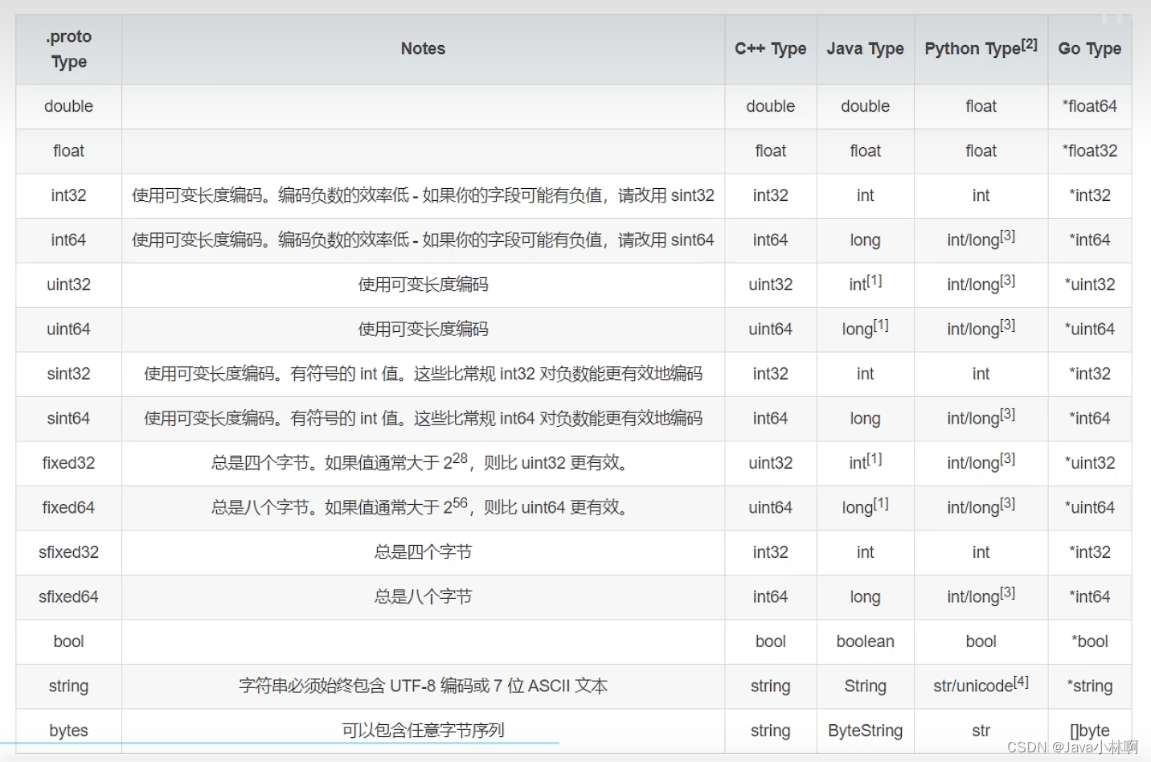Click 'int[1]' Java type in uint32 row
The width and height of the screenshot is (1151, 762).
(865, 285)
